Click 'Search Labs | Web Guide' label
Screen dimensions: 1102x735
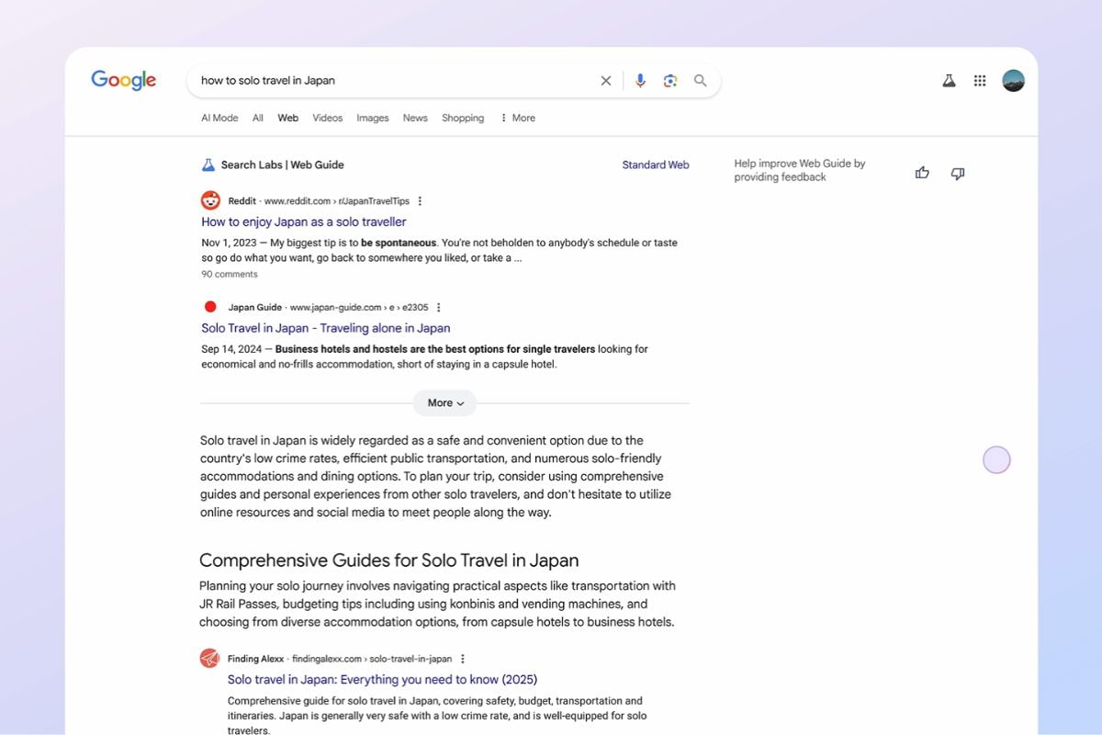tap(283, 165)
